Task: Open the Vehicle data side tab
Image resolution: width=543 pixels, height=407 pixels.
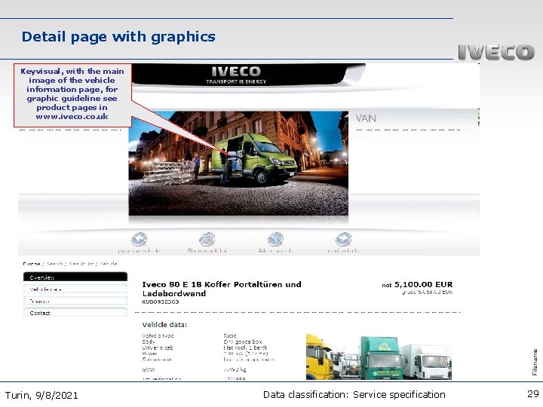Action: 75,289
